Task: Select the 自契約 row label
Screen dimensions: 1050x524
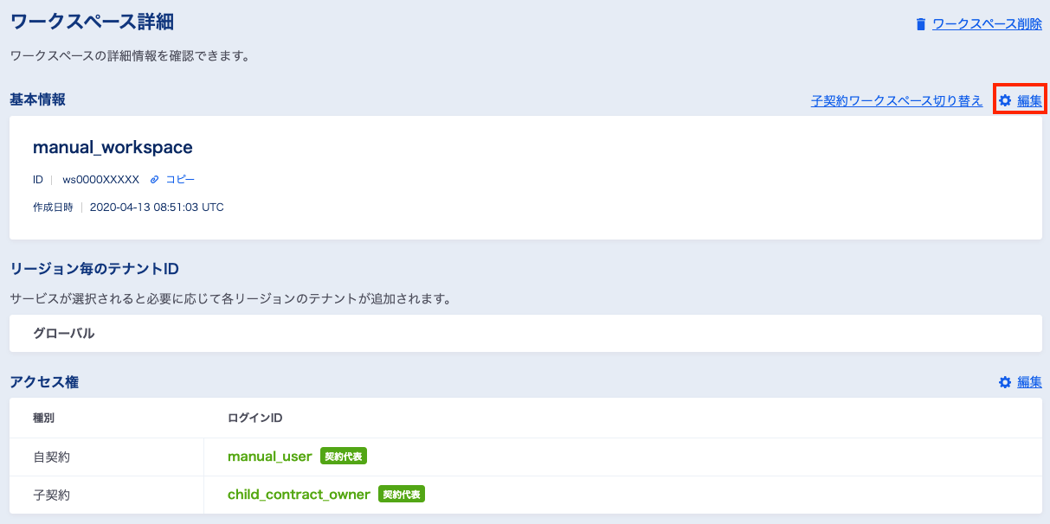Action: click(51, 457)
